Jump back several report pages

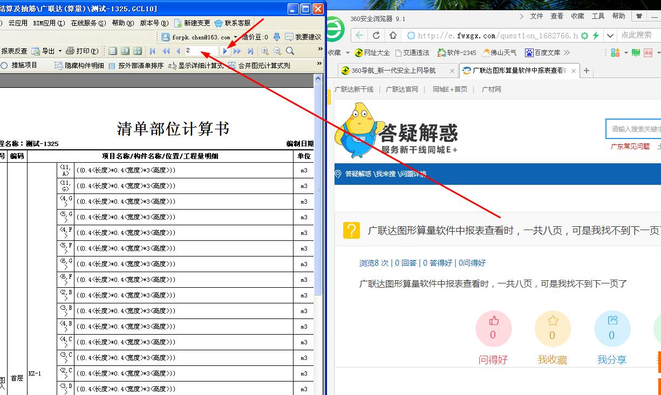coord(166,51)
